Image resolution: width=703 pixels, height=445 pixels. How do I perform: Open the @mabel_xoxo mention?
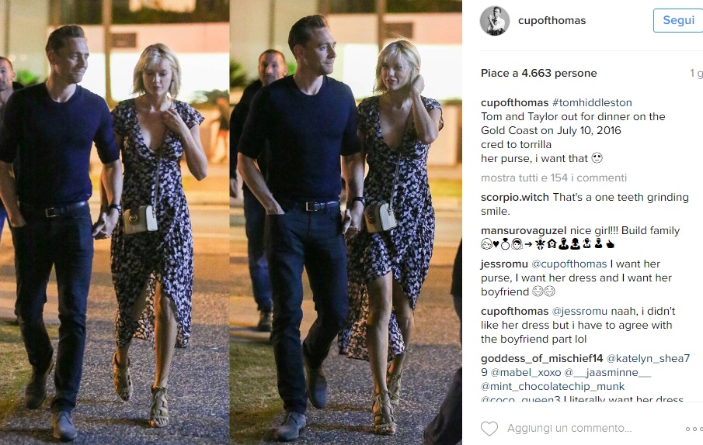525,373
